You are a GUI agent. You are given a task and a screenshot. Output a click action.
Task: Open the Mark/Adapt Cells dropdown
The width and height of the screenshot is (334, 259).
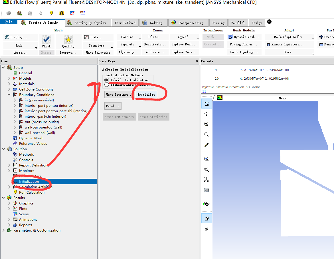[x=313, y=39]
